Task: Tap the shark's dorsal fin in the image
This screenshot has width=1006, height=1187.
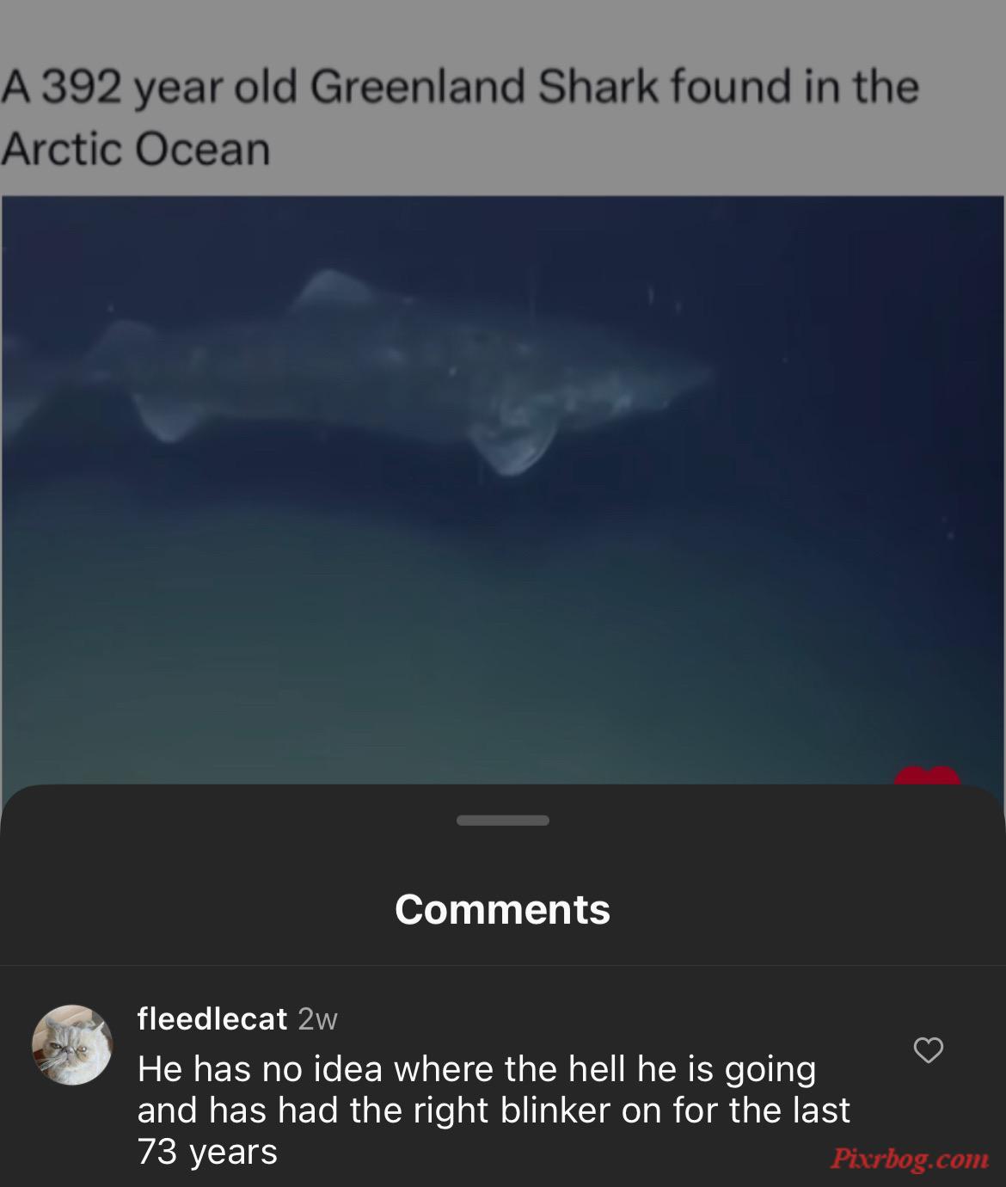Action: coord(325,289)
